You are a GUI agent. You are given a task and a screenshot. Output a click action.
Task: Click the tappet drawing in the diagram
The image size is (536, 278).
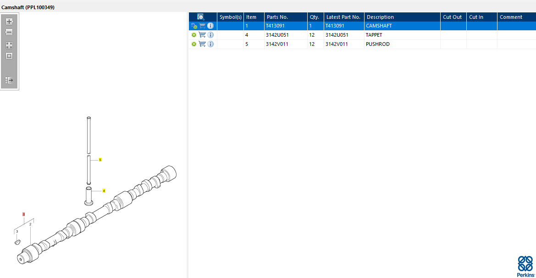click(x=88, y=196)
